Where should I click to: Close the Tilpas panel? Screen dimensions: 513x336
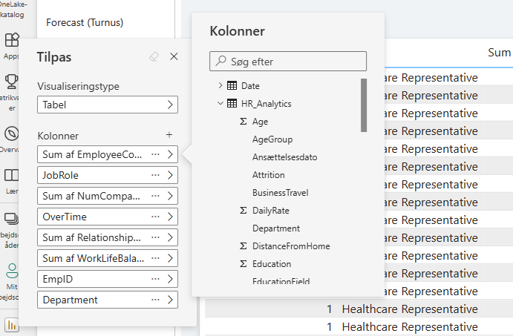pyautogui.click(x=174, y=56)
